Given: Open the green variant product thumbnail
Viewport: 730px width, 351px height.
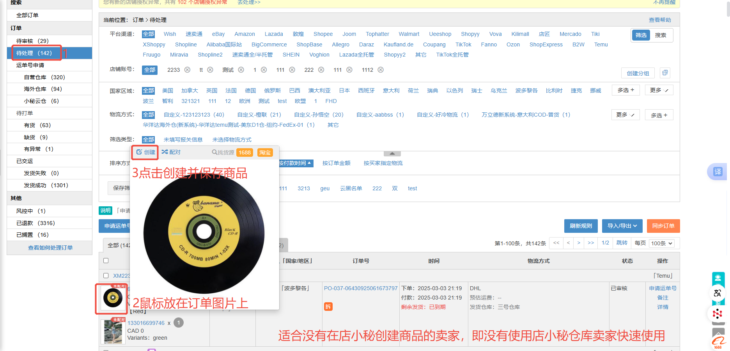Looking at the screenshot, I should click(x=113, y=331).
